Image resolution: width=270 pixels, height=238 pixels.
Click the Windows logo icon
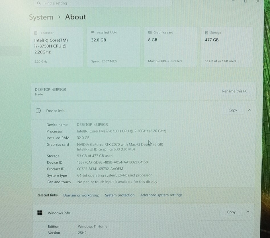(40, 213)
